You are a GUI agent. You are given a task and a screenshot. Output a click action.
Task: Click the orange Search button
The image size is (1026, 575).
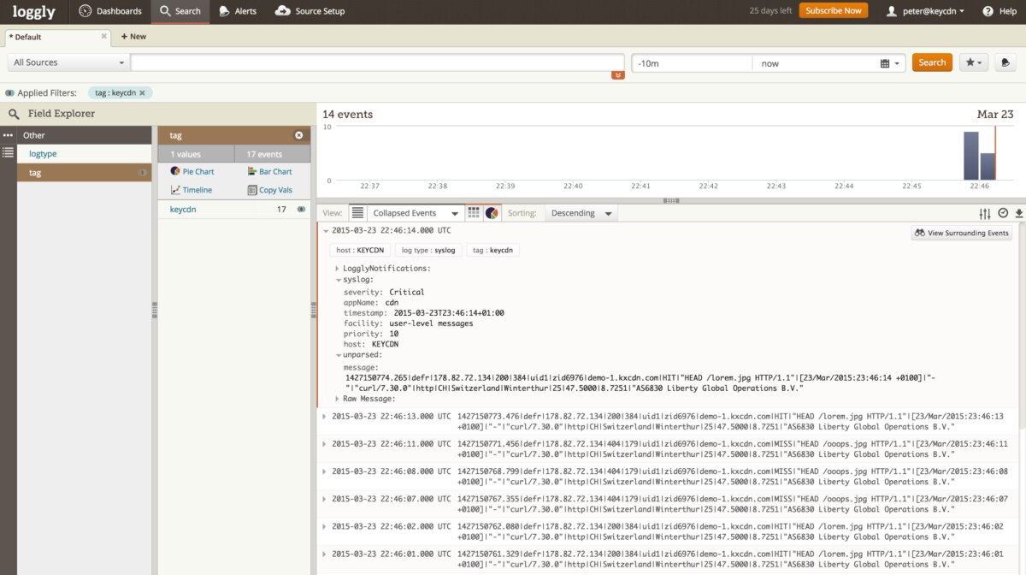click(x=931, y=62)
